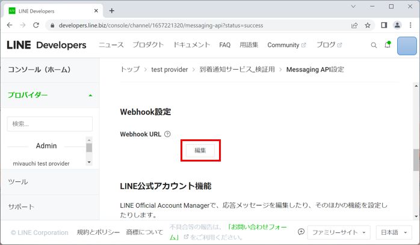Close the LINE Developers tab
Image resolution: width=420 pixels, height=245 pixels.
click(96, 11)
